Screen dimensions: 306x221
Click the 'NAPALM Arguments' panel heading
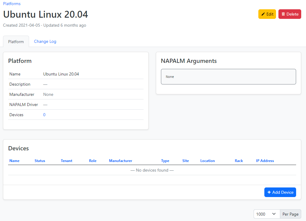(x=189, y=61)
